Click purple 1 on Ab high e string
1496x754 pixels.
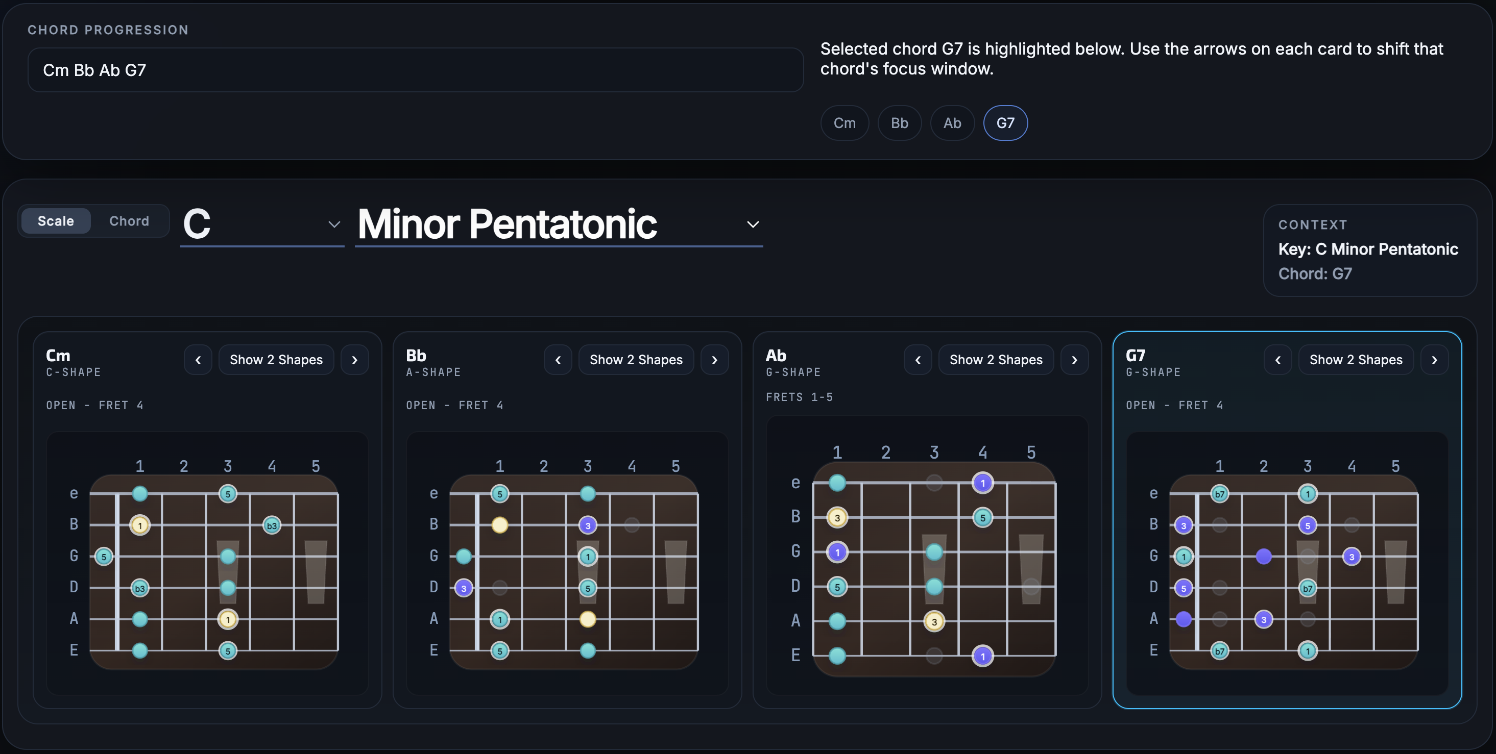(x=983, y=483)
